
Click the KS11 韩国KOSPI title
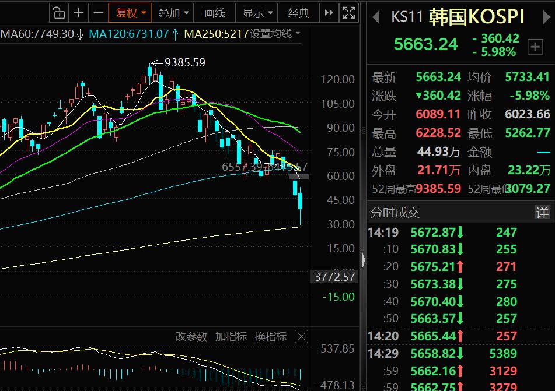[x=458, y=17]
